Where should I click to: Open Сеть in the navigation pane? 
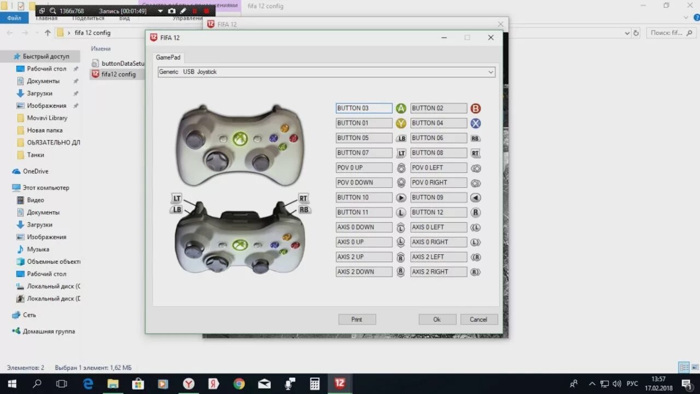pos(24,315)
